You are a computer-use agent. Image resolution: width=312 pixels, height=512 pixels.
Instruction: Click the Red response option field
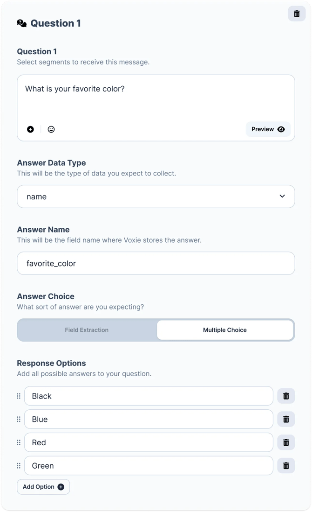point(149,442)
